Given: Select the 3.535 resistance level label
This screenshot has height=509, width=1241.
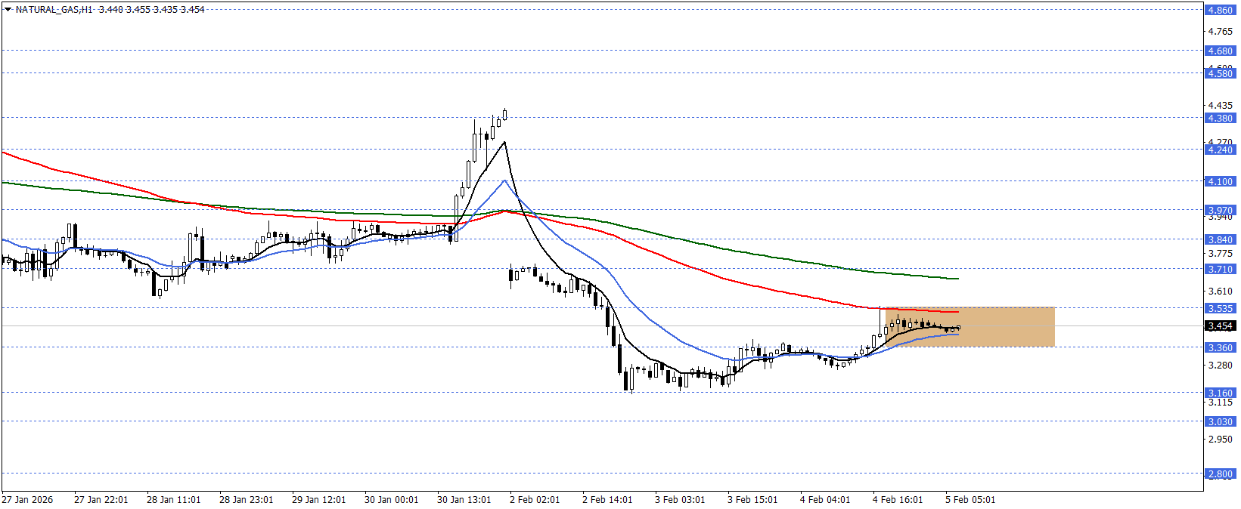Looking at the screenshot, I should click(x=1219, y=308).
